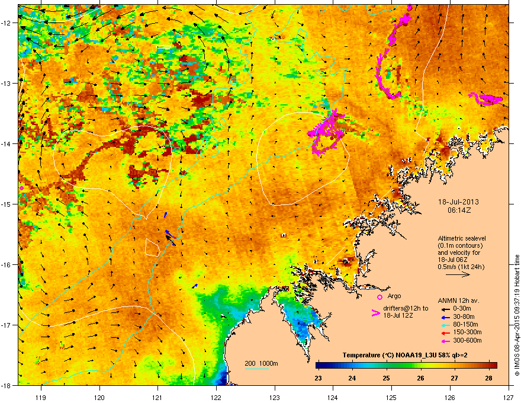The width and height of the screenshot is (521, 403).
Task: Click the magenta drifter track near 13.4S 126.5E
Action: 486,99
